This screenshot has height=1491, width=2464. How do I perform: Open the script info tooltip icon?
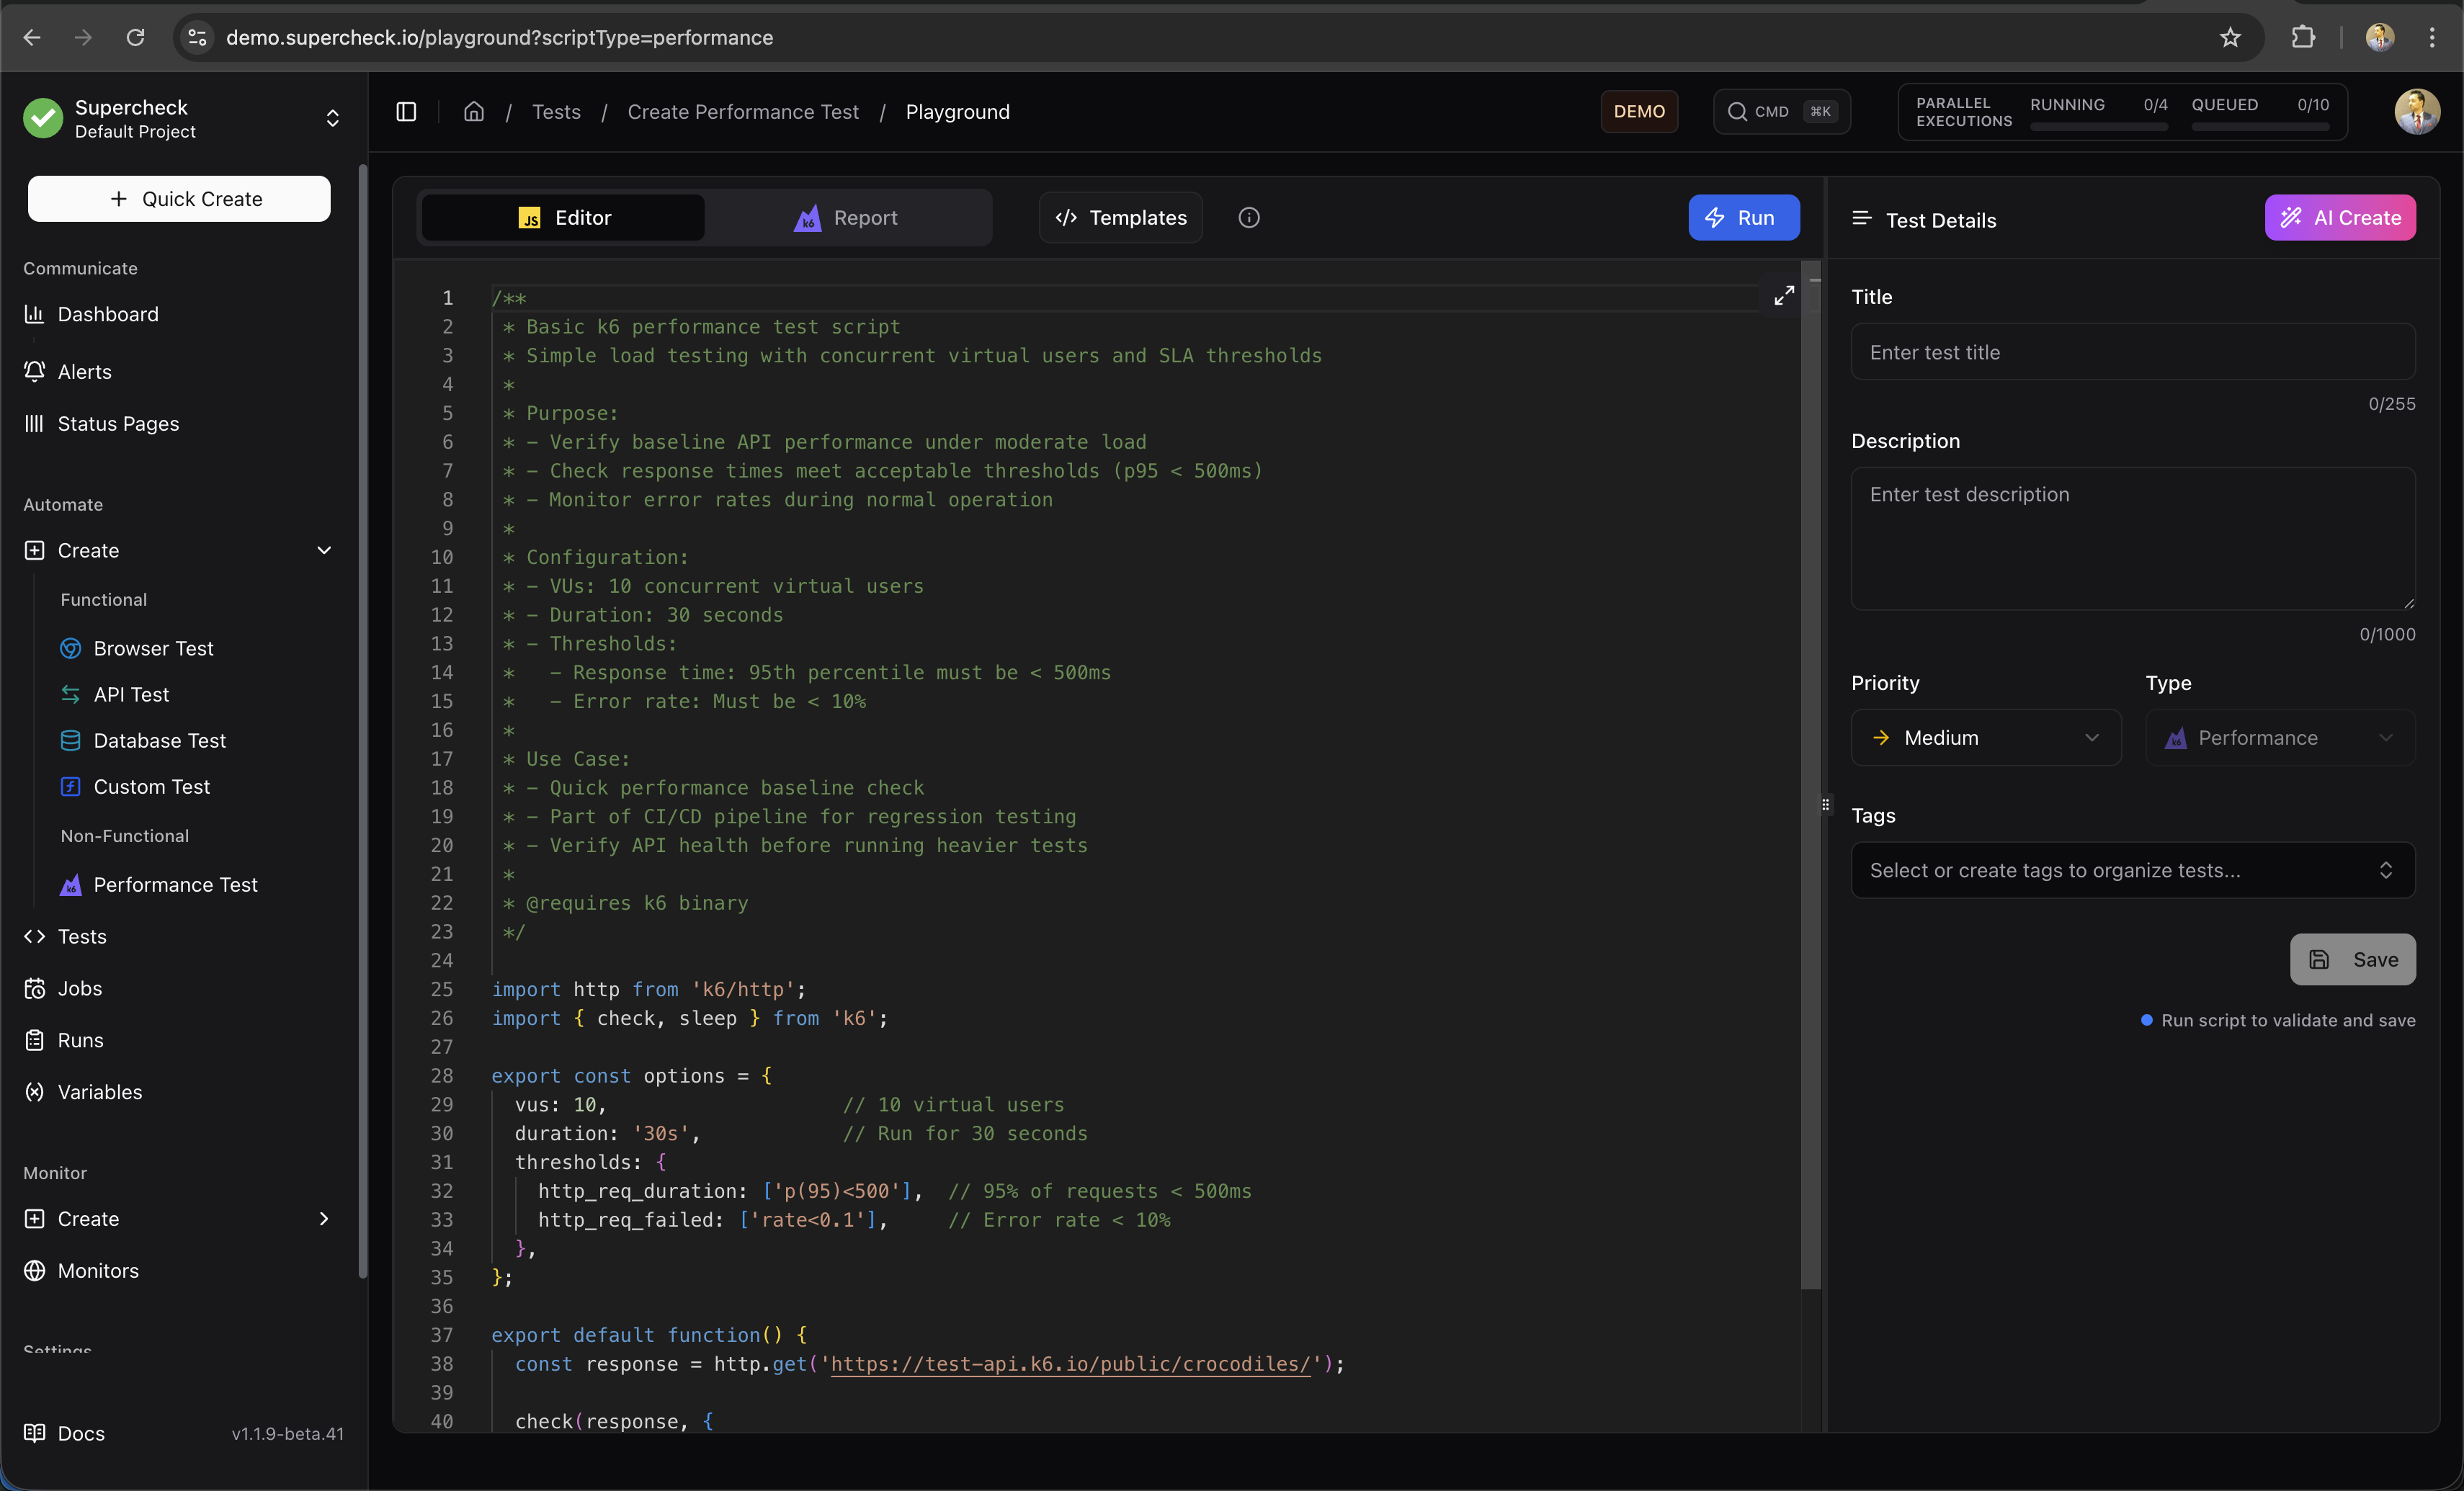click(x=1249, y=217)
